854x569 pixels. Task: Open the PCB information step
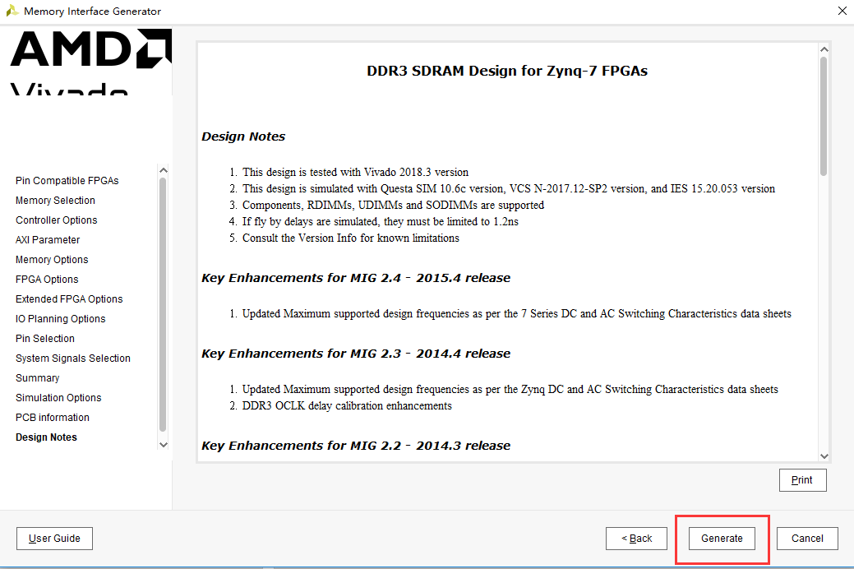coord(53,418)
